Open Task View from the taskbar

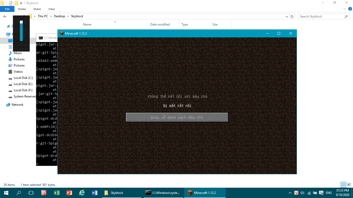pos(31,193)
